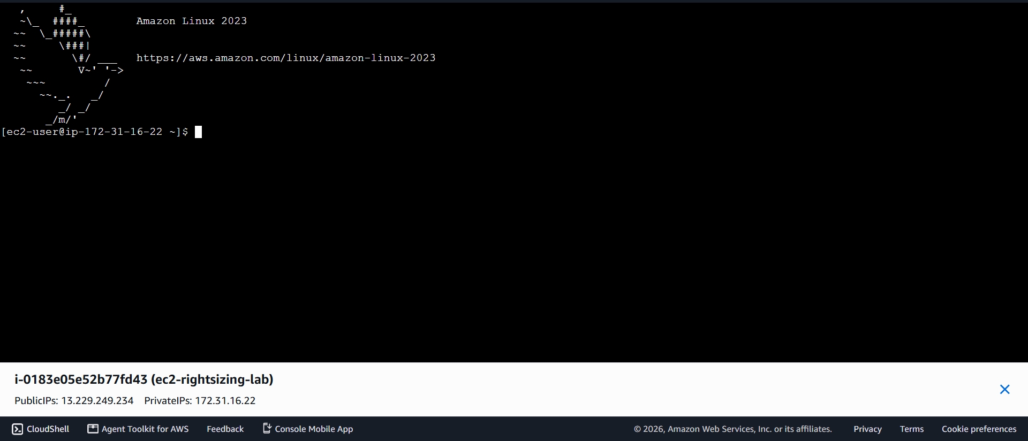Open Agent Toolkit for AWS
The height and width of the screenshot is (441, 1028).
tap(138, 429)
